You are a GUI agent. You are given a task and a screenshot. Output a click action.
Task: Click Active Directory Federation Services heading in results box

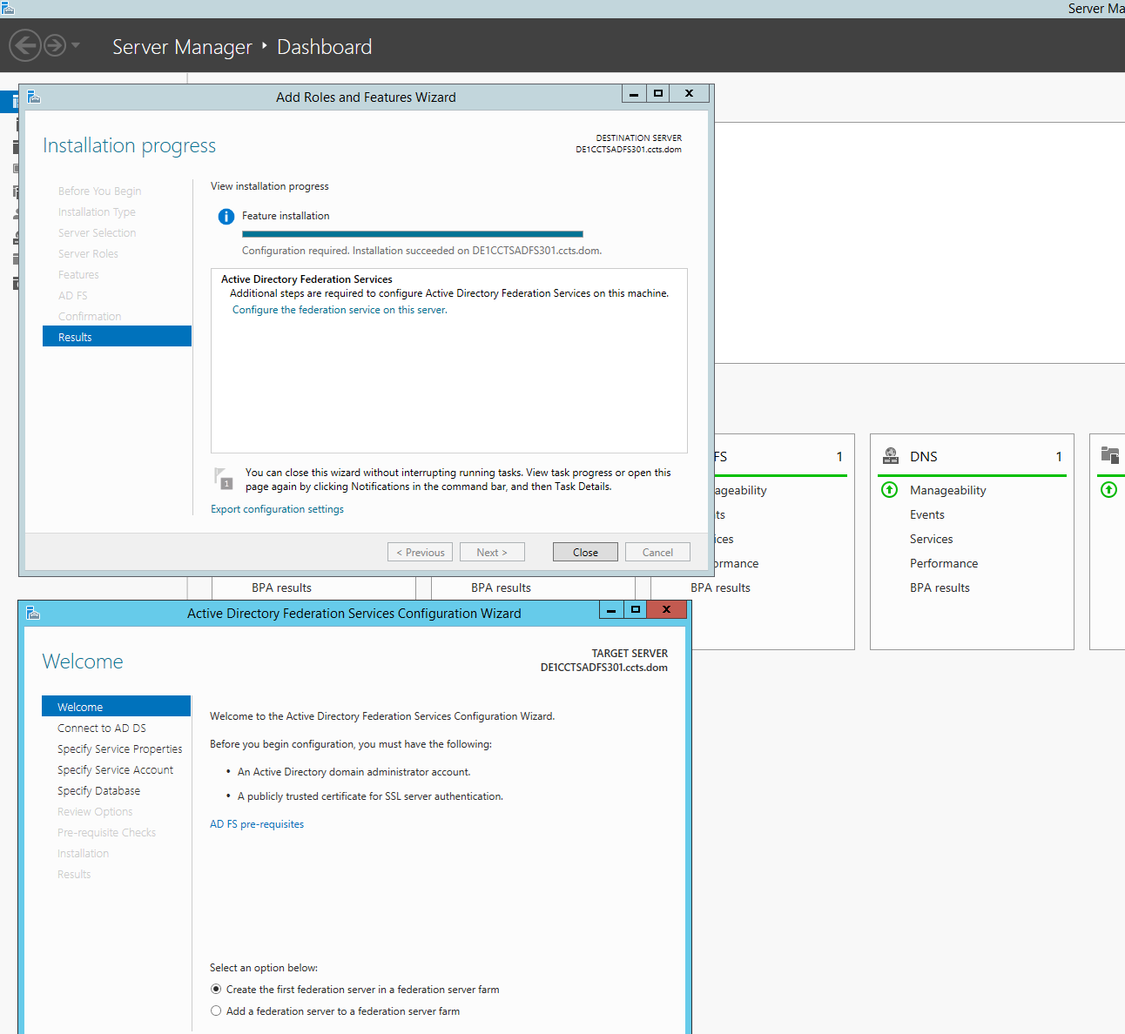(x=307, y=279)
